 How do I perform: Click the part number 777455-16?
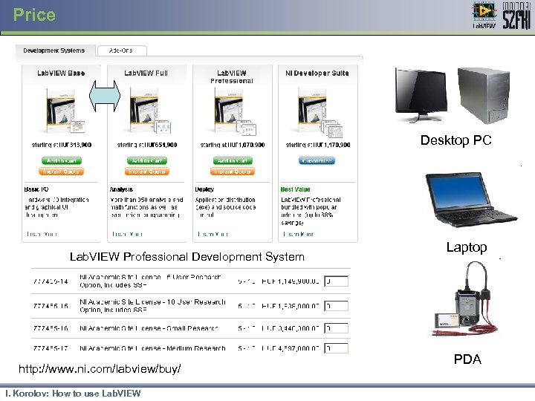(x=51, y=328)
